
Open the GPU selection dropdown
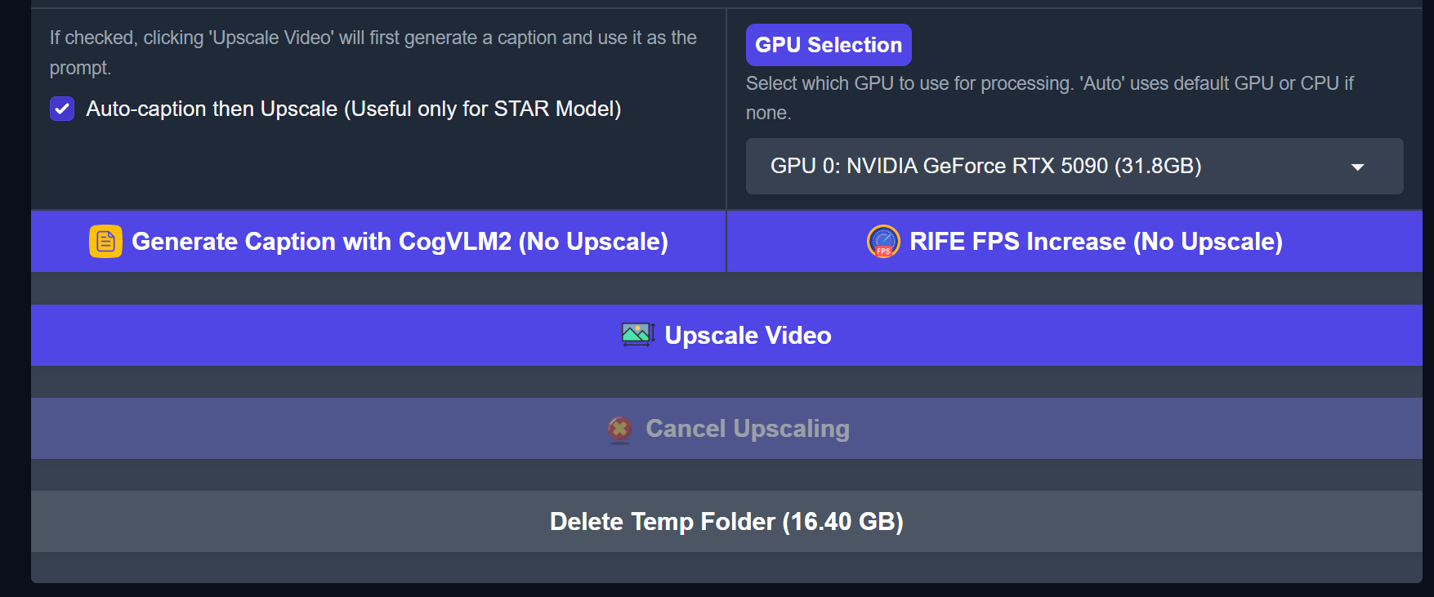[1074, 167]
